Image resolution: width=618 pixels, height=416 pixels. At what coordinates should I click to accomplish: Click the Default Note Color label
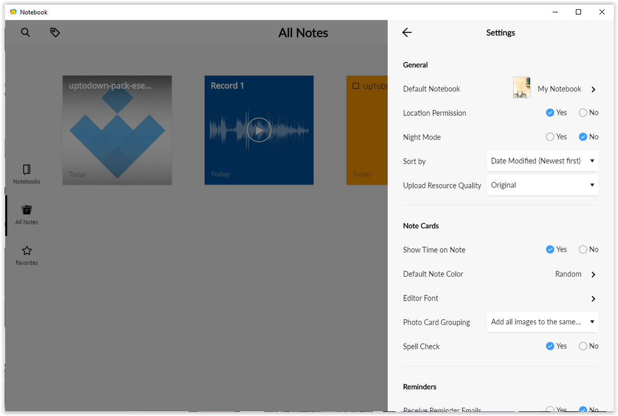(433, 274)
